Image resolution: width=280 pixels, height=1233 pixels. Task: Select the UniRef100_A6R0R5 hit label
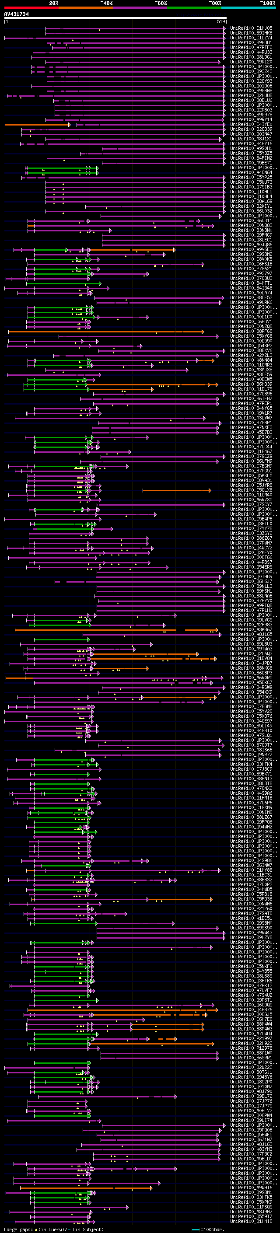pyautogui.click(x=251, y=678)
